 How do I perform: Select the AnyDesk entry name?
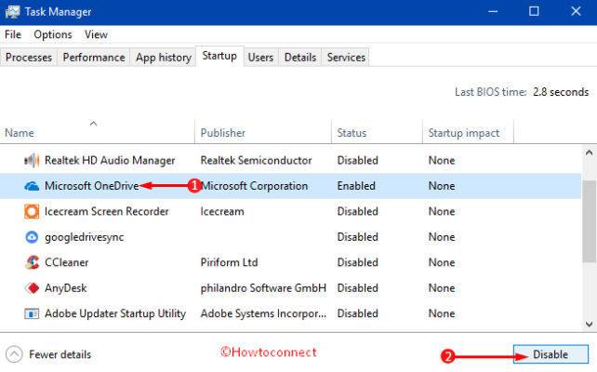coord(65,288)
